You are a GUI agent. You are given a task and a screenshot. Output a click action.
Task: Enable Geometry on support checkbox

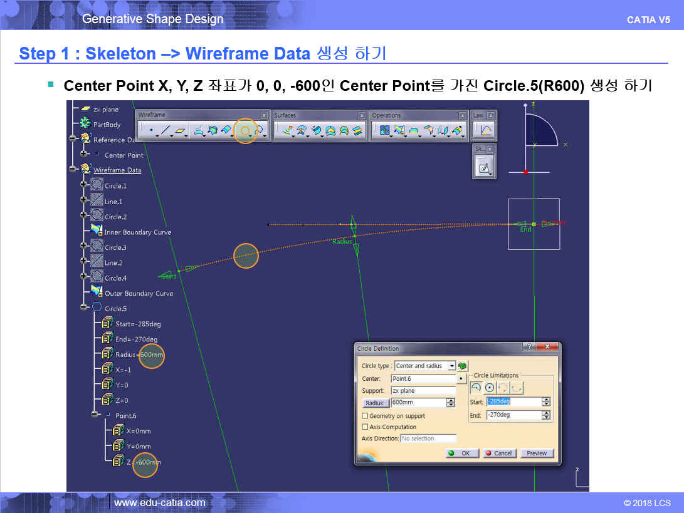365,416
